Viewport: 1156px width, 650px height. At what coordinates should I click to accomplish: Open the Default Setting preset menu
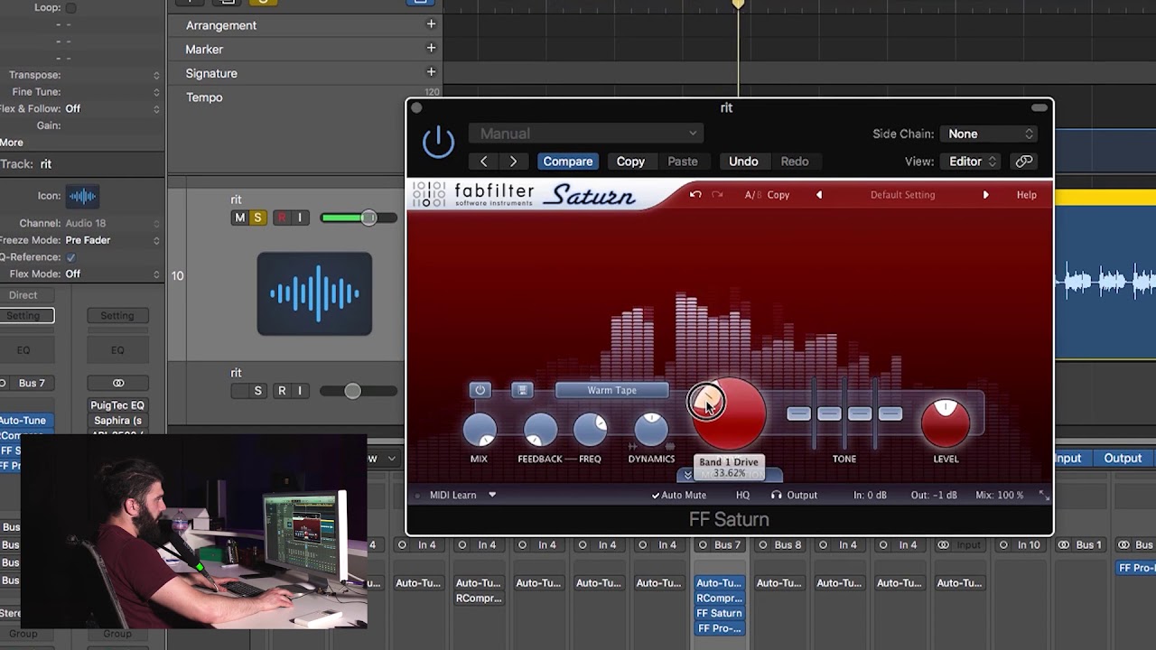point(902,195)
